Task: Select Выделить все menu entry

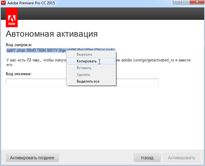Action: click(91, 81)
